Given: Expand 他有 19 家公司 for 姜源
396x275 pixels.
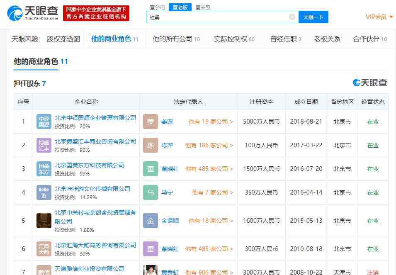Looking at the screenshot, I should [211, 122].
